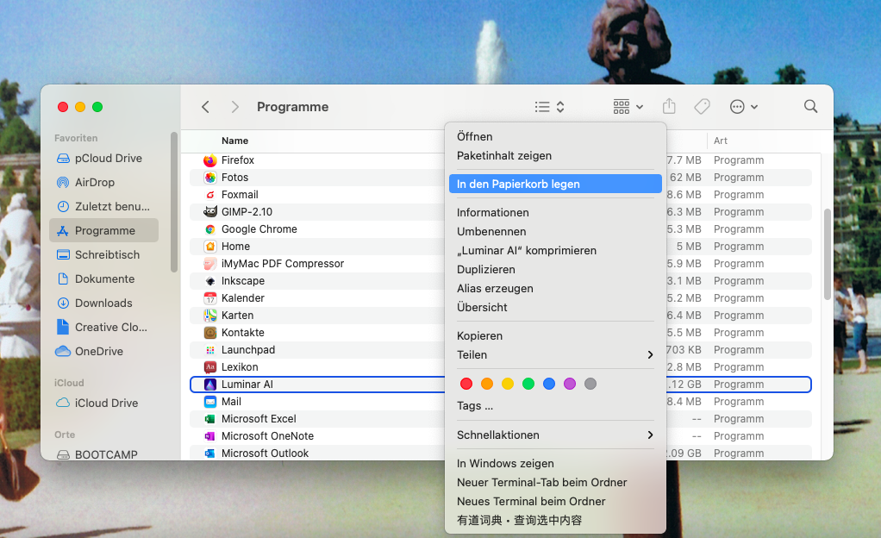Click the Foxmail app icon

click(x=210, y=195)
